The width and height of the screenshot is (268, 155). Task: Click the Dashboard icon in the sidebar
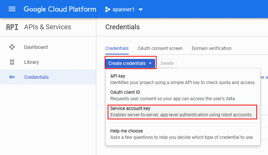point(12,47)
